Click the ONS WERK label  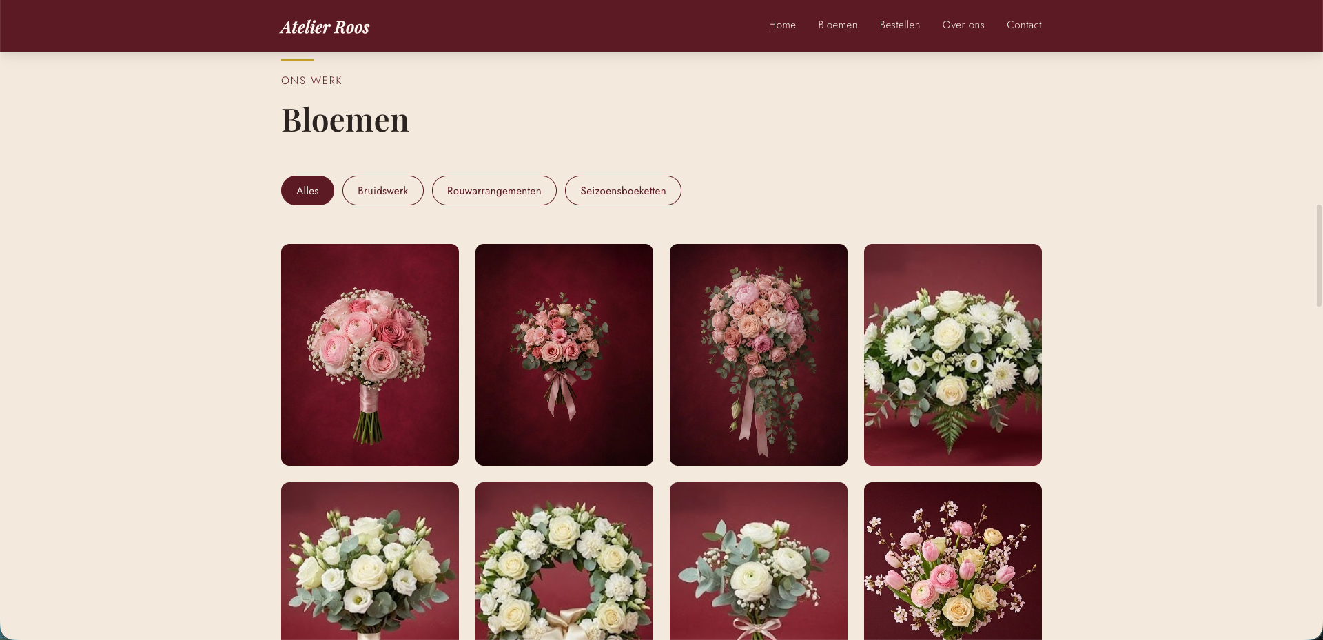pos(311,81)
